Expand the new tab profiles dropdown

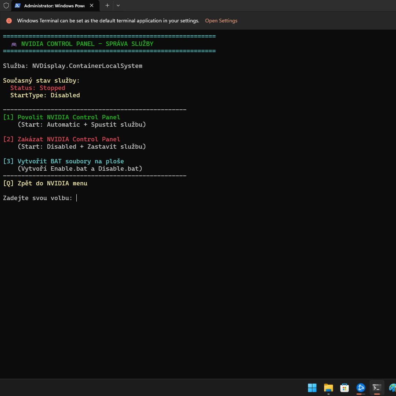point(118,6)
